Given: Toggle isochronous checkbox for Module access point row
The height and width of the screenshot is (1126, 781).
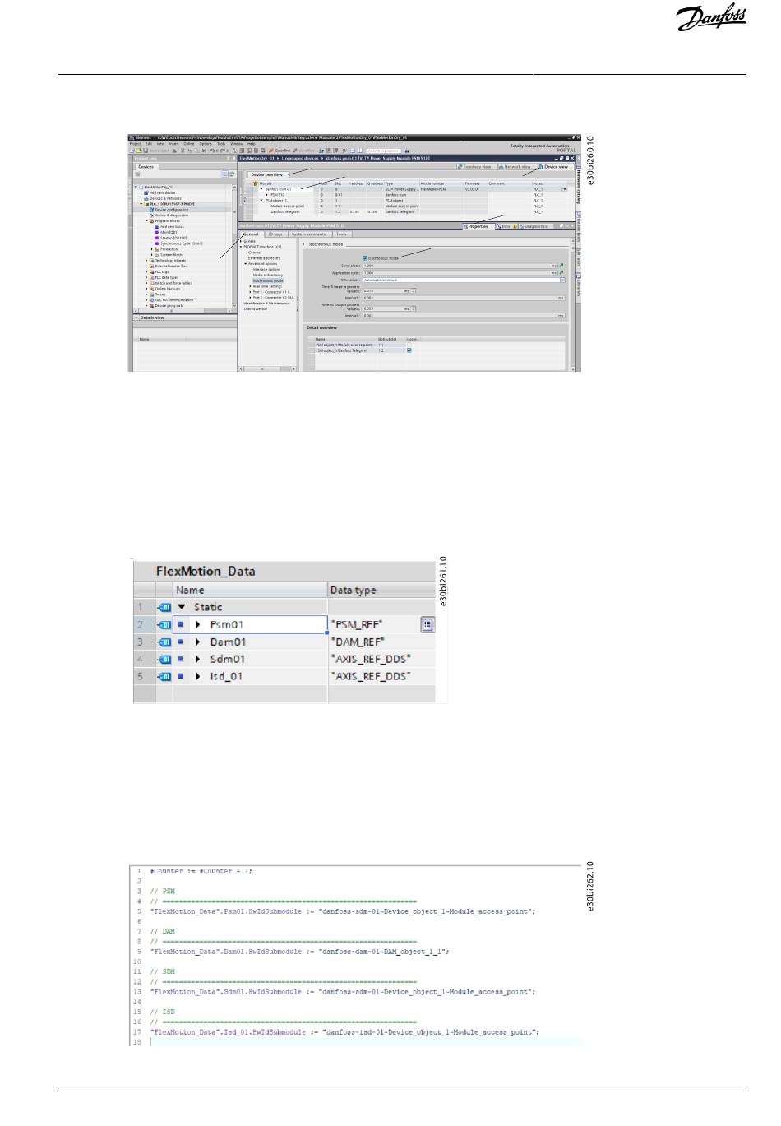Looking at the screenshot, I should (x=409, y=345).
